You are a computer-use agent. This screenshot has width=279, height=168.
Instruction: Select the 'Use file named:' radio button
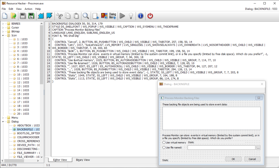point(164,147)
